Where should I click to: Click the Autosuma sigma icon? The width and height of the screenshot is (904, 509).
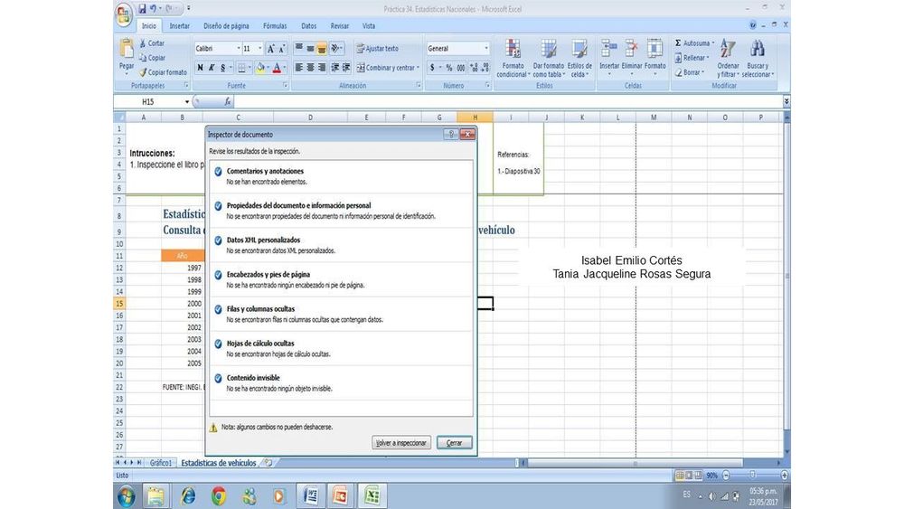point(679,42)
